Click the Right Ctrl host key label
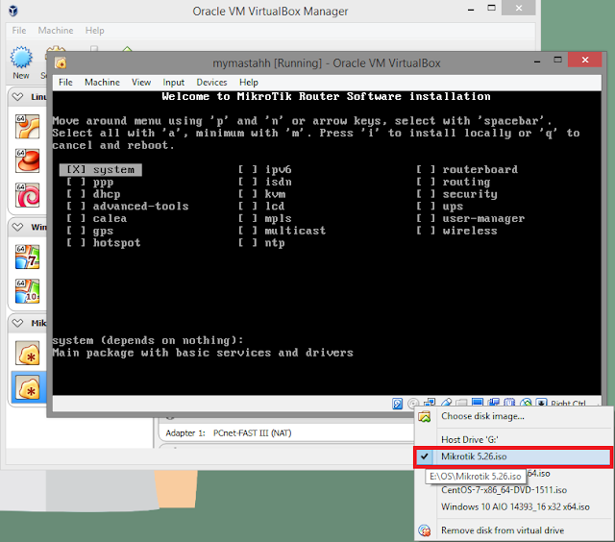The height and width of the screenshot is (542, 615). coord(568,404)
